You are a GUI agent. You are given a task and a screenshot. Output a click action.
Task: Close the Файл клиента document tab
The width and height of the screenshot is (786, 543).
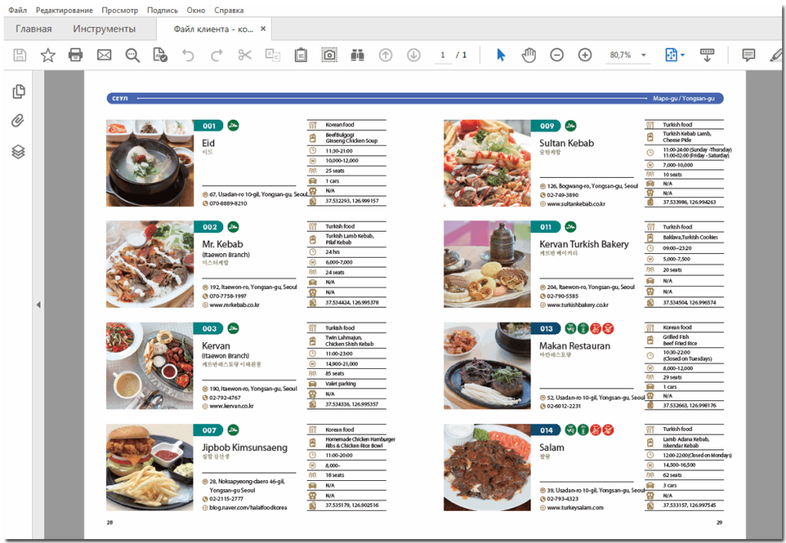pos(263,29)
